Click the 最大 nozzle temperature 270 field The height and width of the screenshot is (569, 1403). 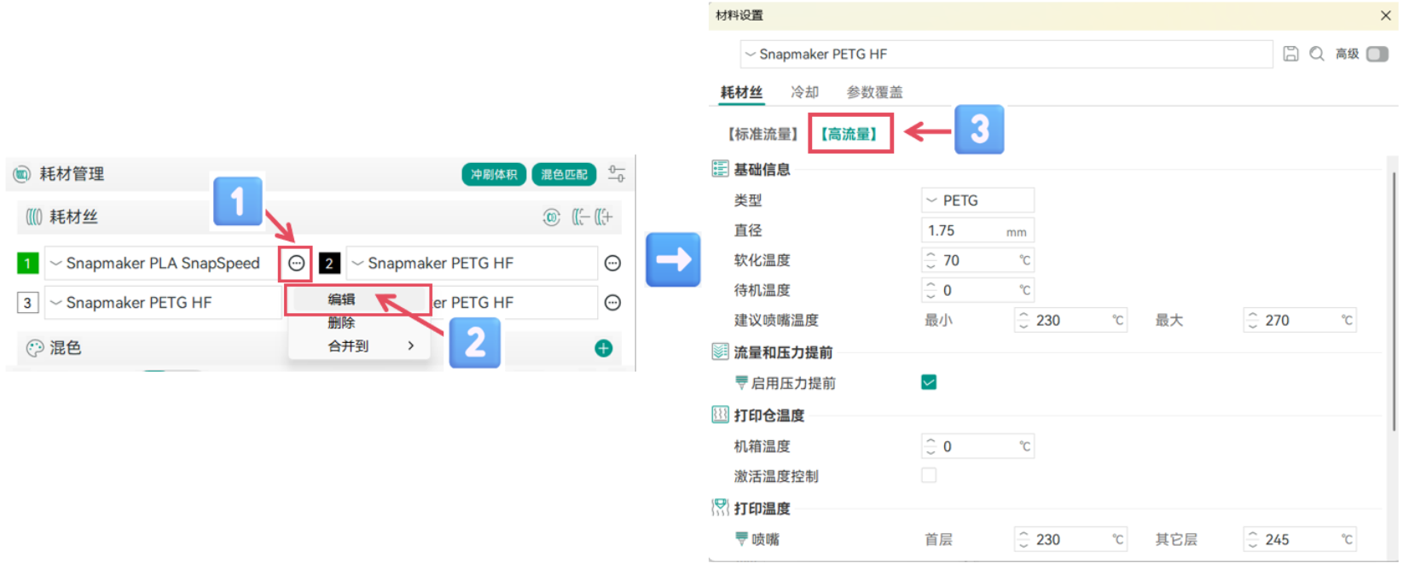1300,321
